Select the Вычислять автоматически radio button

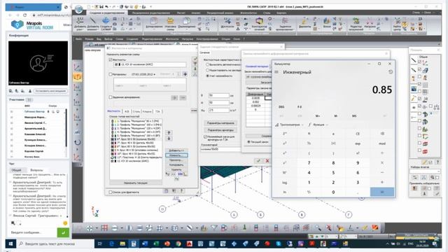coord(207,64)
